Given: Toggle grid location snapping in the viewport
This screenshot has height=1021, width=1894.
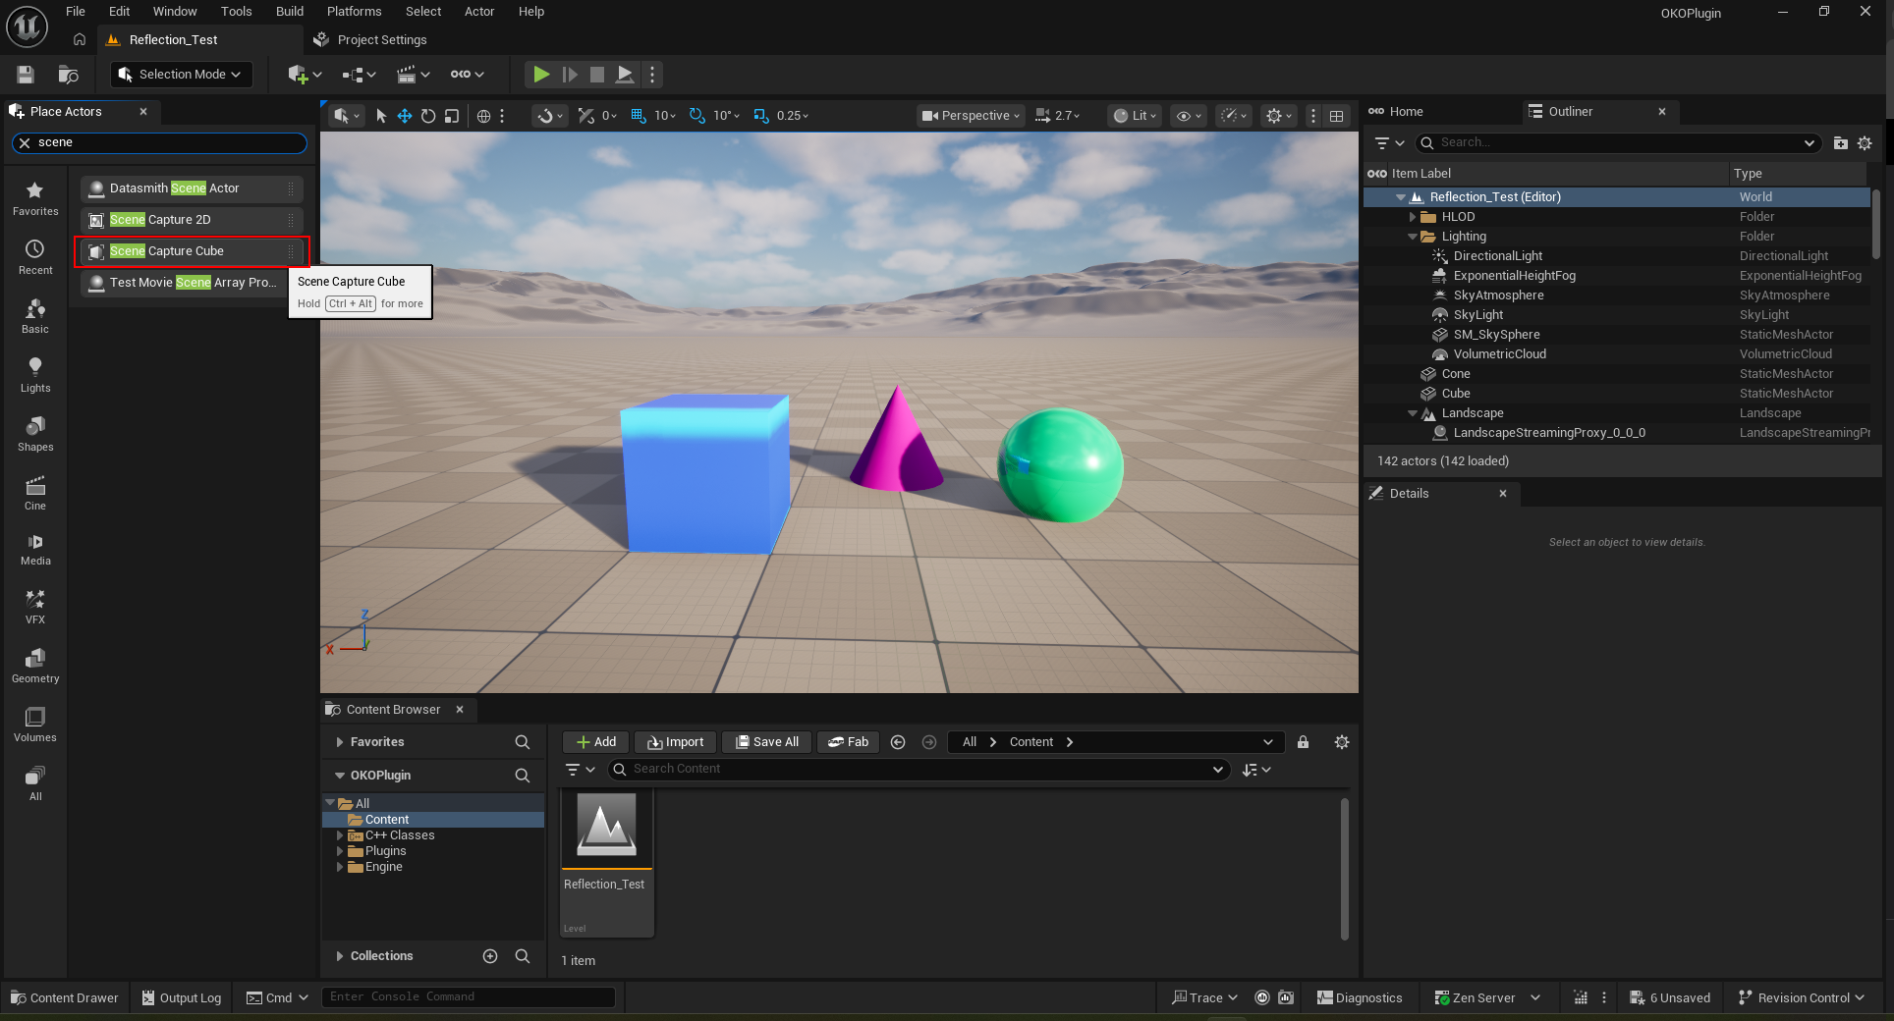Looking at the screenshot, I should point(639,116).
